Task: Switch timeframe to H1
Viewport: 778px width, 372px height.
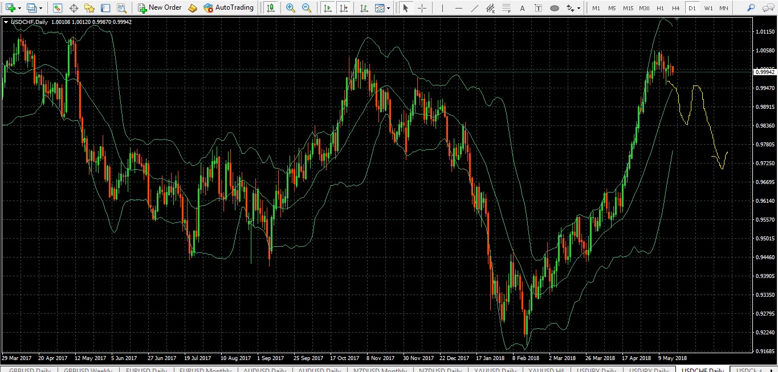Action: (660, 8)
